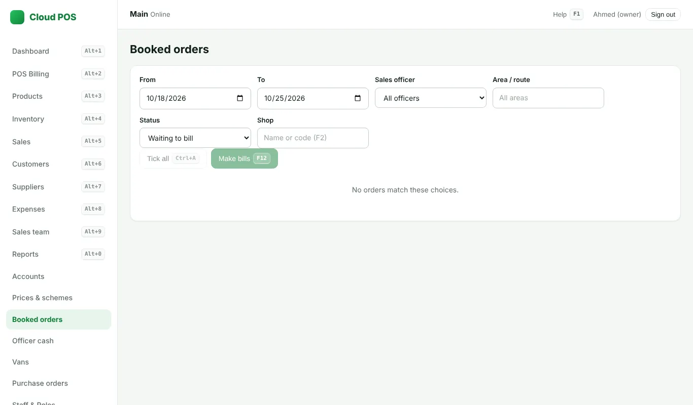
Task: Click the green Cloud POS logo icon
Action: coord(17,17)
